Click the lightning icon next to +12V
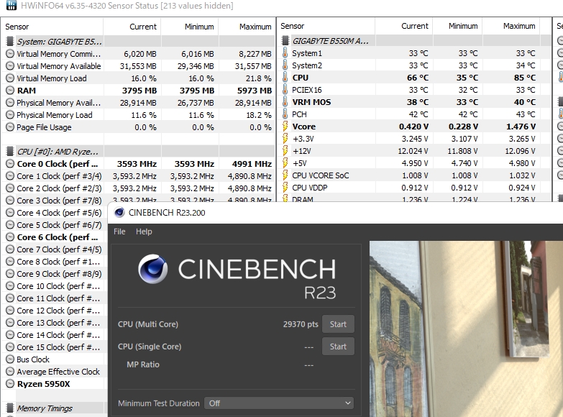This screenshot has height=417, width=563. (285, 151)
